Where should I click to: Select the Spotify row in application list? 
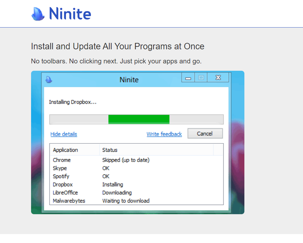[x=136, y=176]
